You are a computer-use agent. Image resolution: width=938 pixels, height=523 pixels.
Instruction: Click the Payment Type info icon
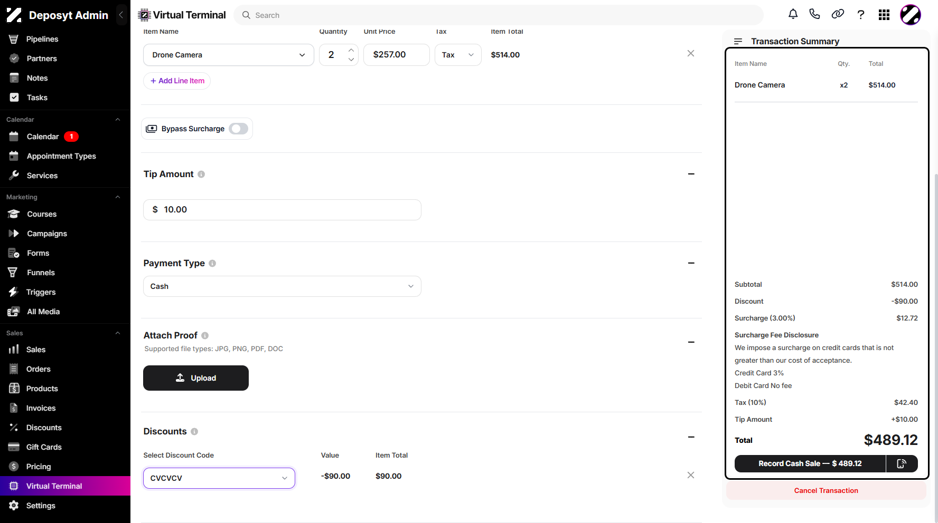(212, 264)
